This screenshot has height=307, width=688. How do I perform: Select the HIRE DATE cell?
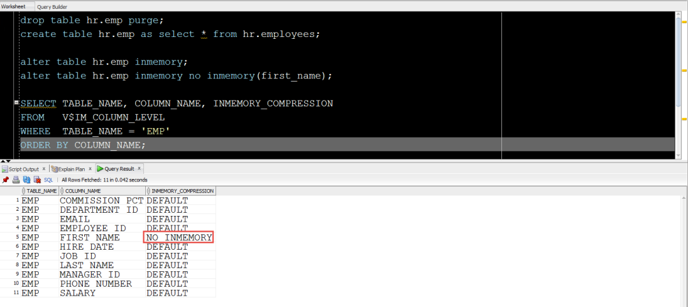point(102,247)
